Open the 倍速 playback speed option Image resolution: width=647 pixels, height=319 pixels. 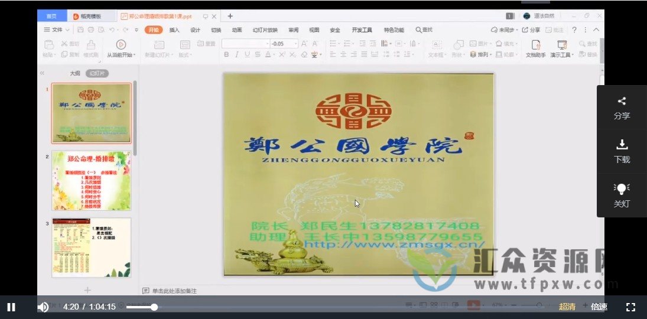[599, 307]
